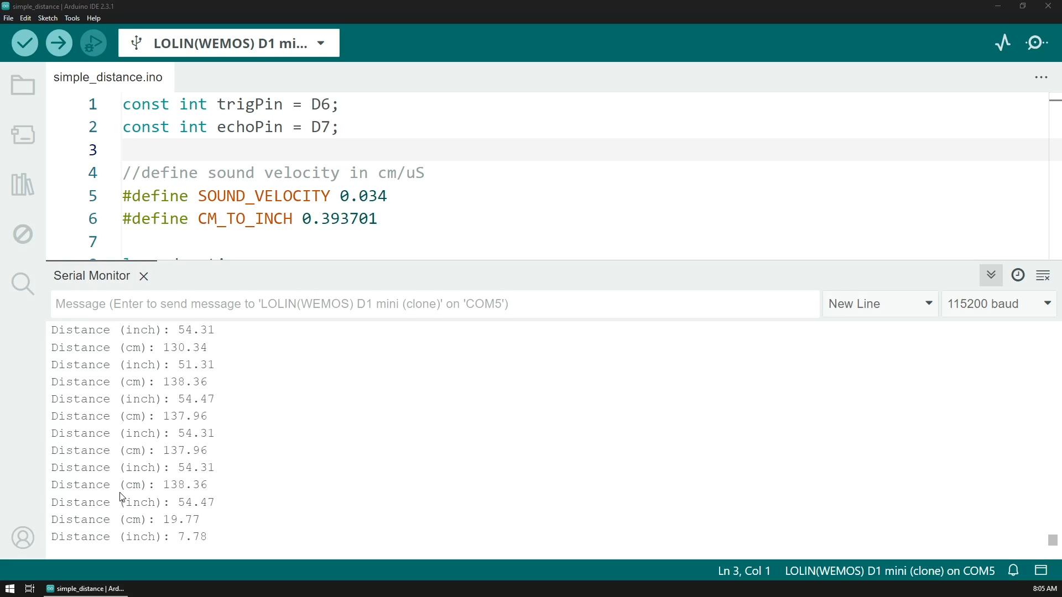The image size is (1062, 597).
Task: Click the Upload arrow icon
Action: [x=58, y=42]
